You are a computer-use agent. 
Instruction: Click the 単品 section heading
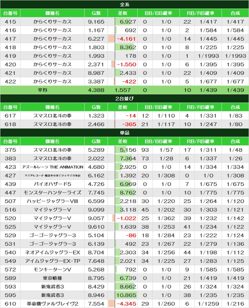pyautogui.click(x=124, y=133)
